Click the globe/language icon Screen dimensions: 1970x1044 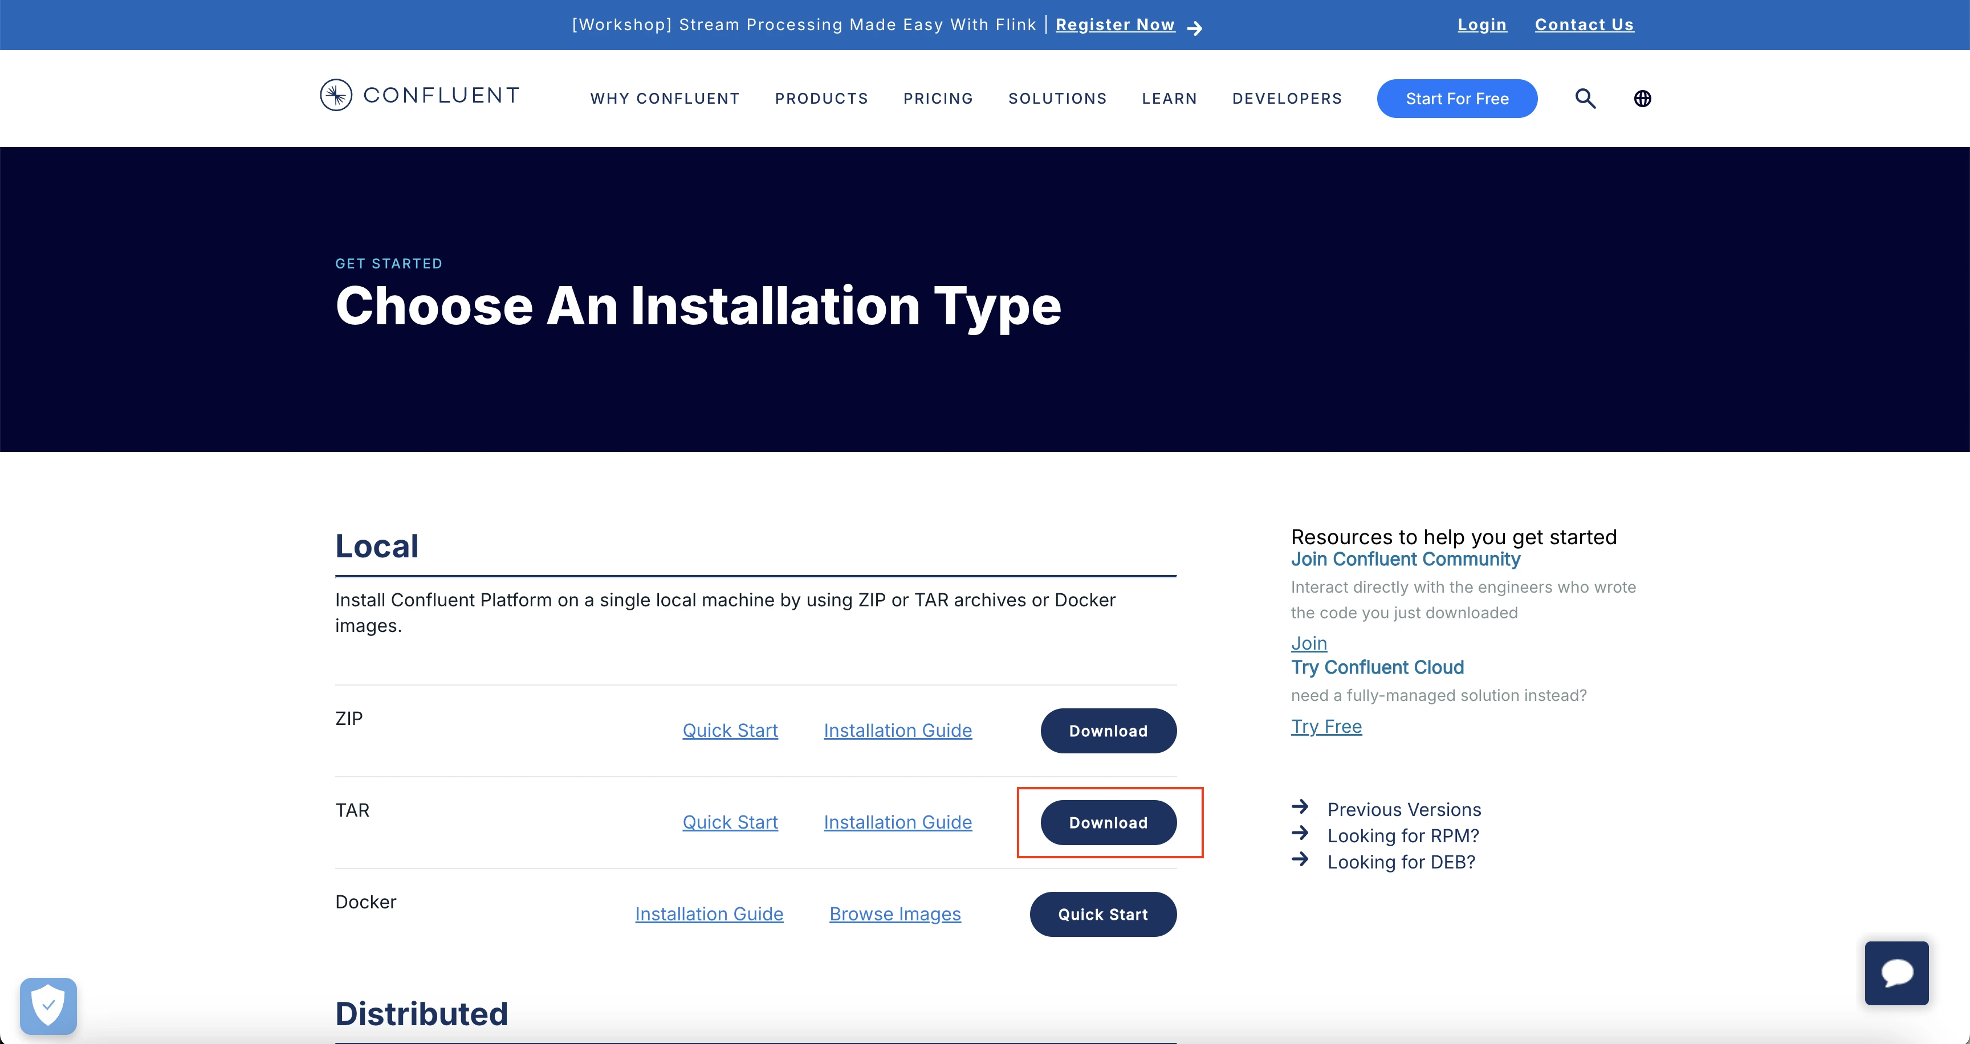pyautogui.click(x=1643, y=97)
